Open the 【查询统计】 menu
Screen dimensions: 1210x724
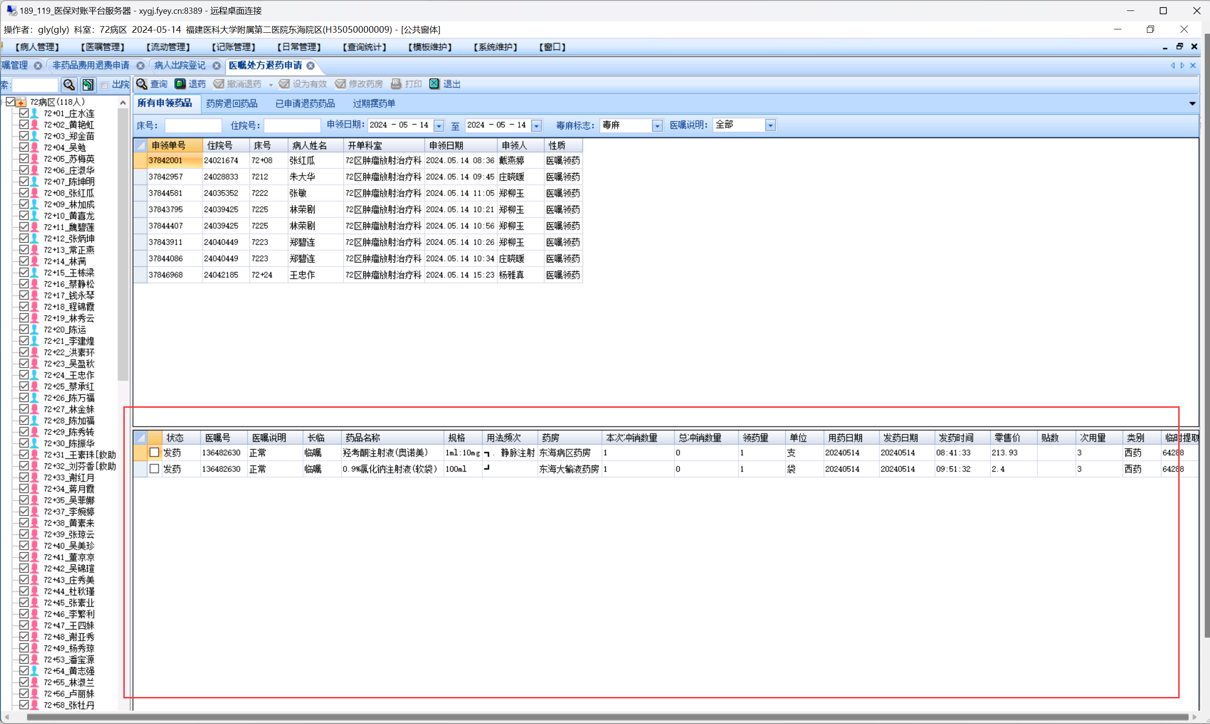click(x=364, y=47)
